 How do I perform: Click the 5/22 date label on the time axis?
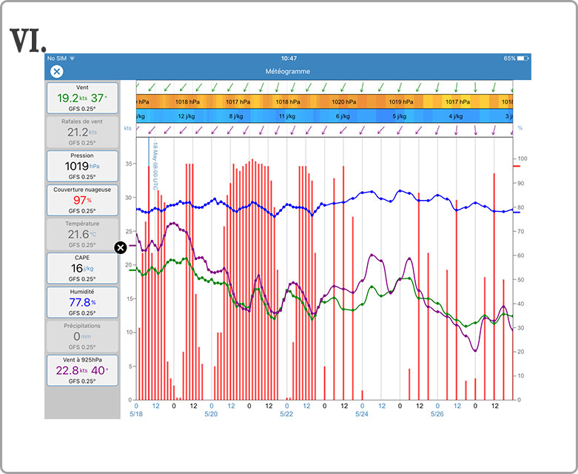[x=286, y=414]
